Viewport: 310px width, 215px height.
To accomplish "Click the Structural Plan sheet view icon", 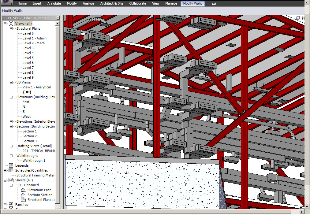I will (23, 200).
